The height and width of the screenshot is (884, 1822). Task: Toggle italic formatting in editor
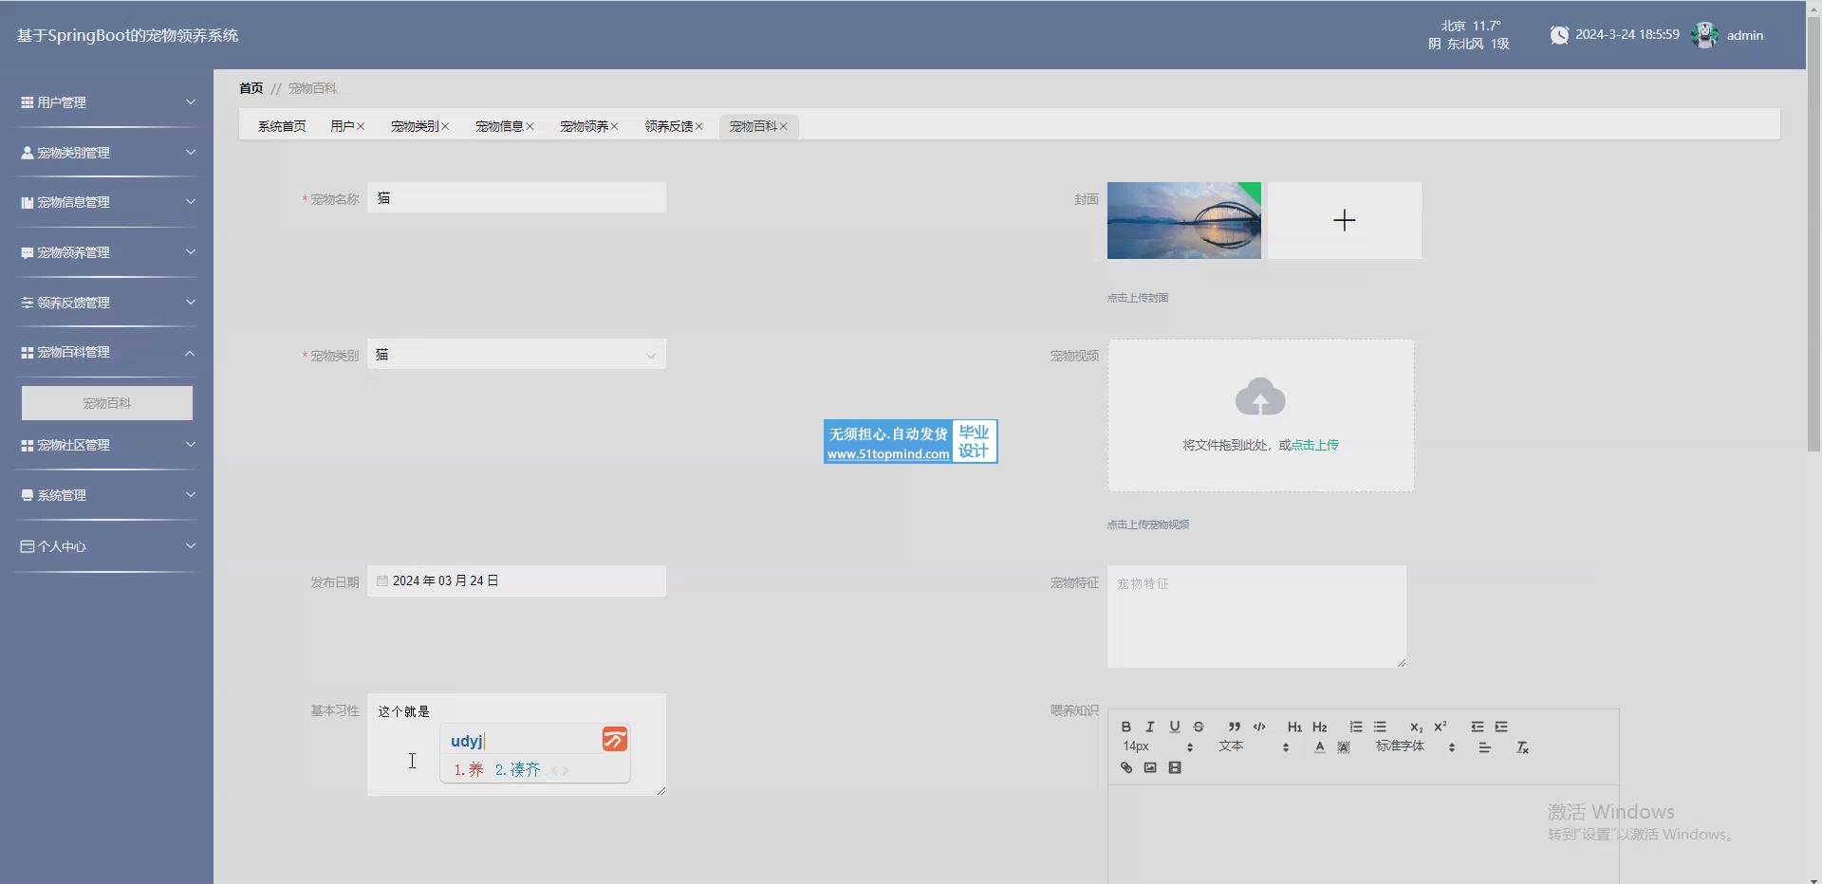pos(1150,727)
